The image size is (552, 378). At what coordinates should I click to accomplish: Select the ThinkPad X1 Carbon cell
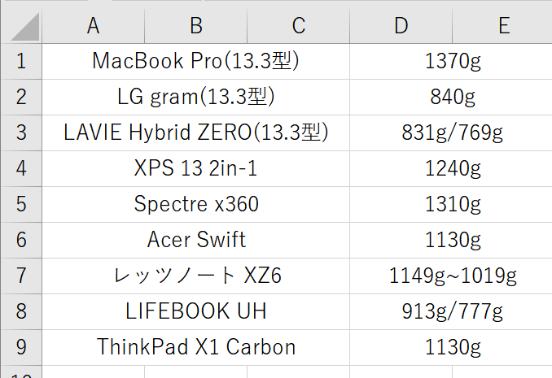coord(195,347)
